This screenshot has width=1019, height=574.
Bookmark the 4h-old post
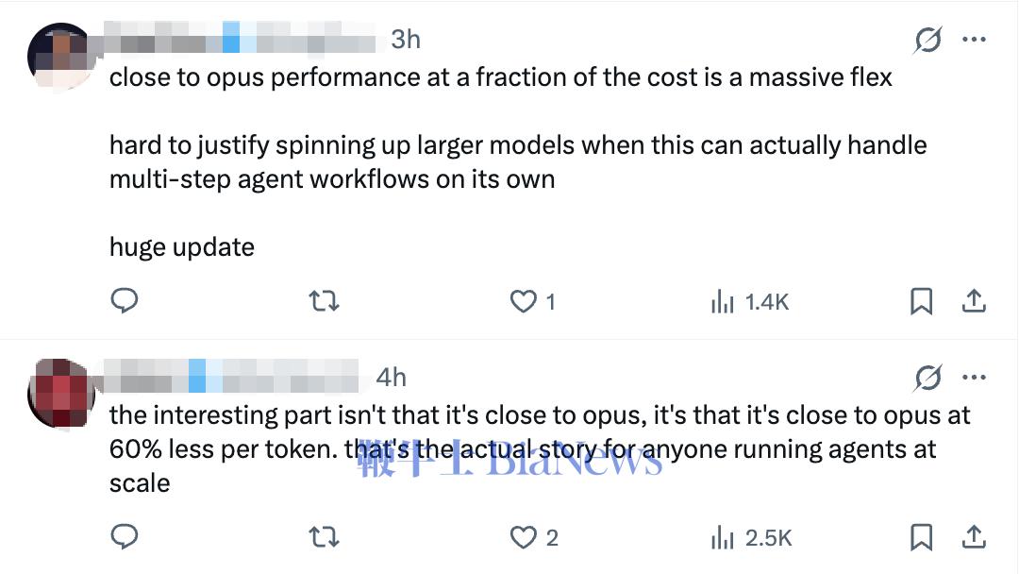[x=921, y=537]
